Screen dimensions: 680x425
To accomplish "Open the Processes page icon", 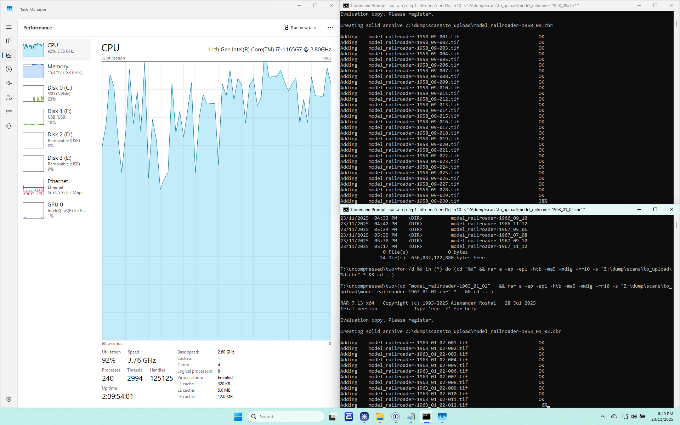I will click(9, 41).
